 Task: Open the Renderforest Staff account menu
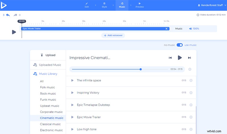[210, 5]
